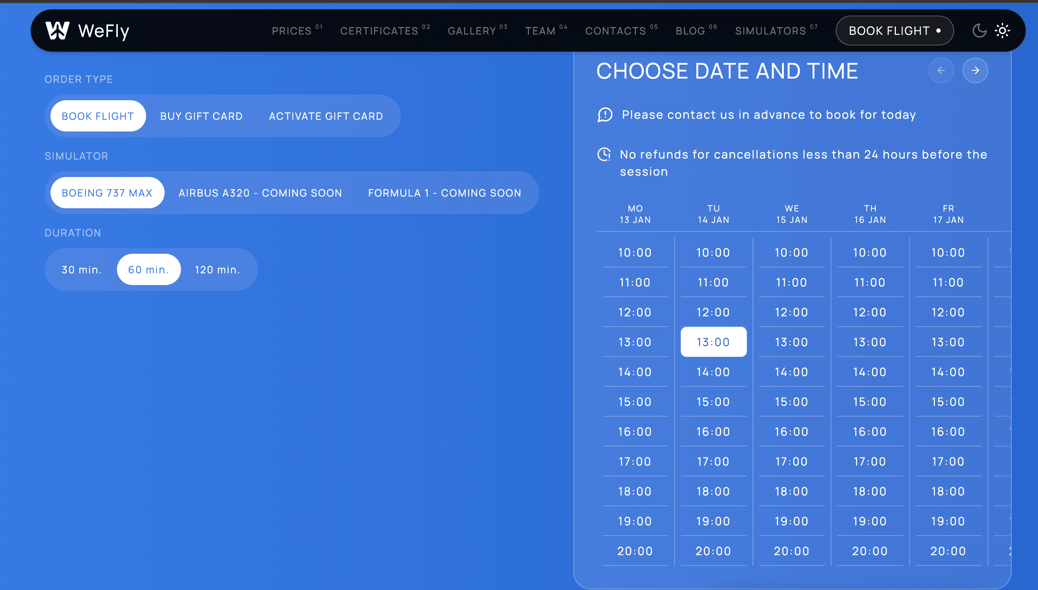
Task: Advance to next week with right arrow
Action: [975, 70]
